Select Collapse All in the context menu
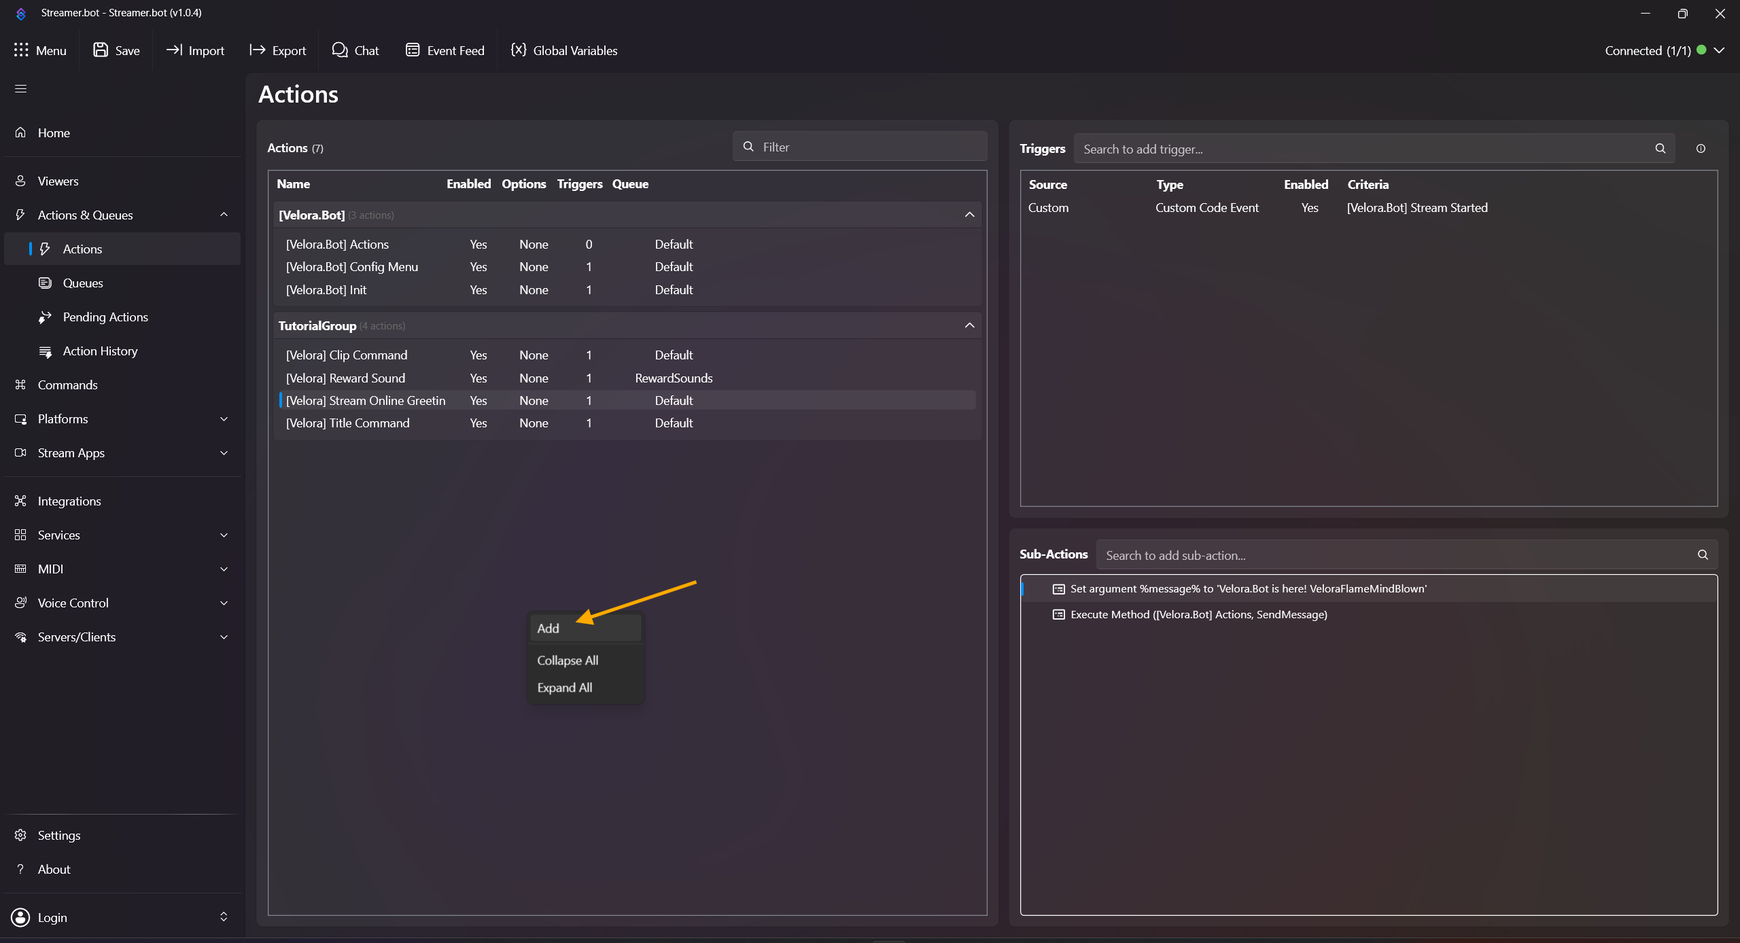This screenshot has width=1740, height=943. click(x=568, y=660)
